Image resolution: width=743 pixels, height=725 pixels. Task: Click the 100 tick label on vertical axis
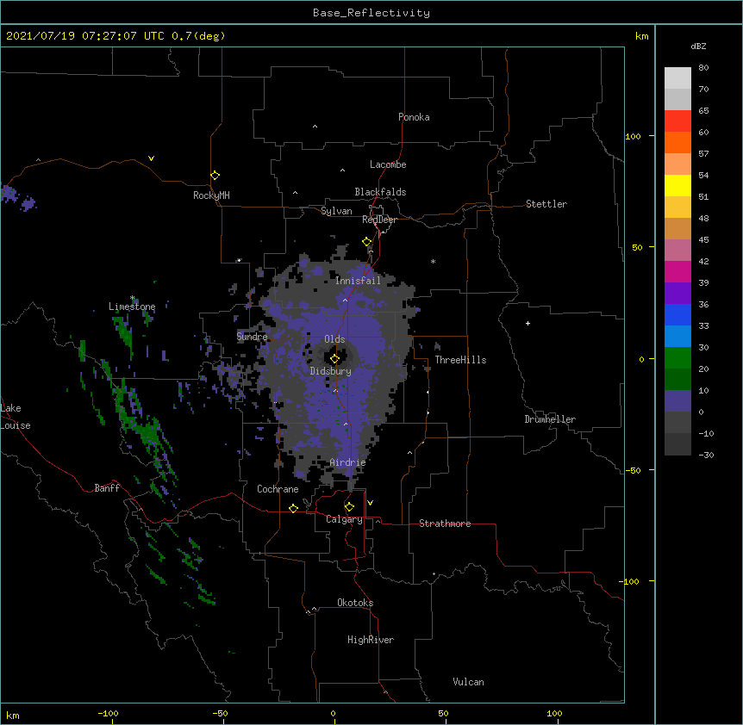click(633, 137)
